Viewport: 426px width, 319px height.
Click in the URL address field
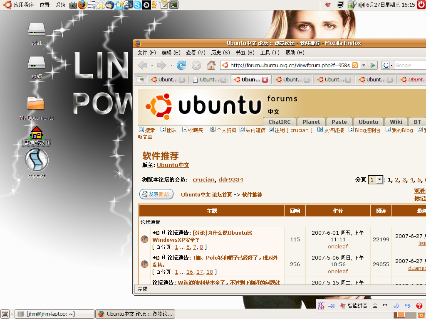(290, 65)
